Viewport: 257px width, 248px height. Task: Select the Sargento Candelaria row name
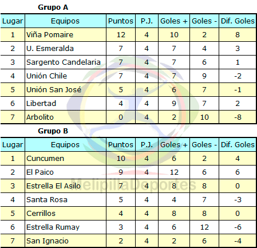click(x=64, y=62)
